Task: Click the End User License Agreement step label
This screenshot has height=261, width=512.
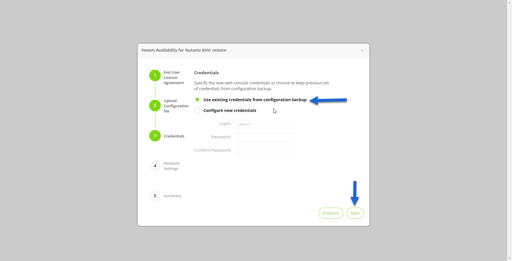Action: click(x=174, y=78)
